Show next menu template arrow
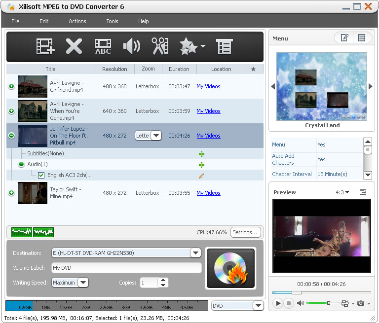Viewport: 379px width, 323px height. (370, 86)
